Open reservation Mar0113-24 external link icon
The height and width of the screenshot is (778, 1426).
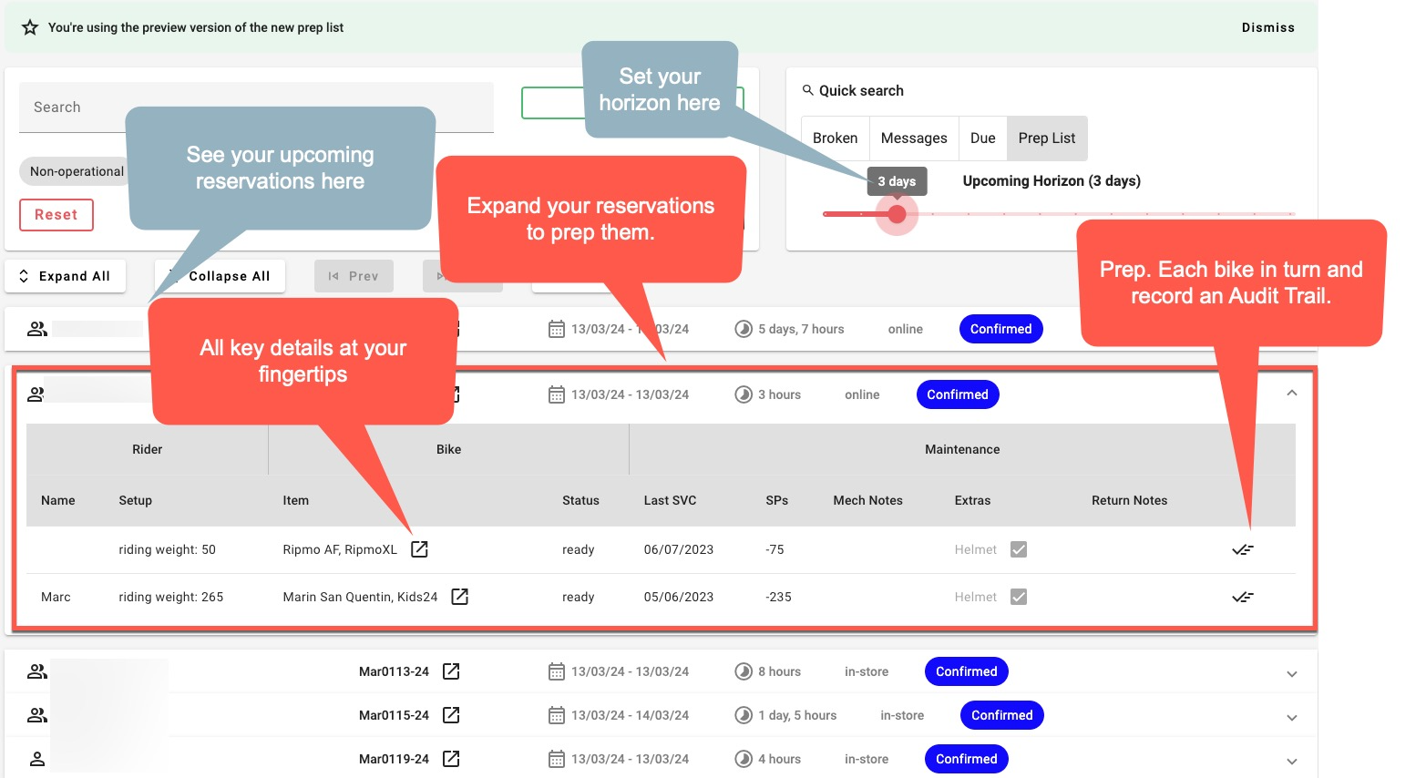click(451, 671)
